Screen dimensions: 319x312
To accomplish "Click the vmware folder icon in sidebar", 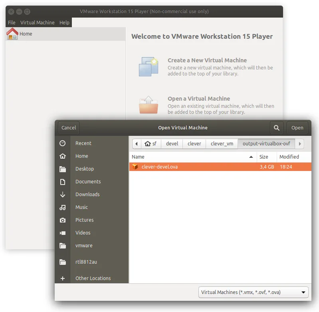I will 63,246.
